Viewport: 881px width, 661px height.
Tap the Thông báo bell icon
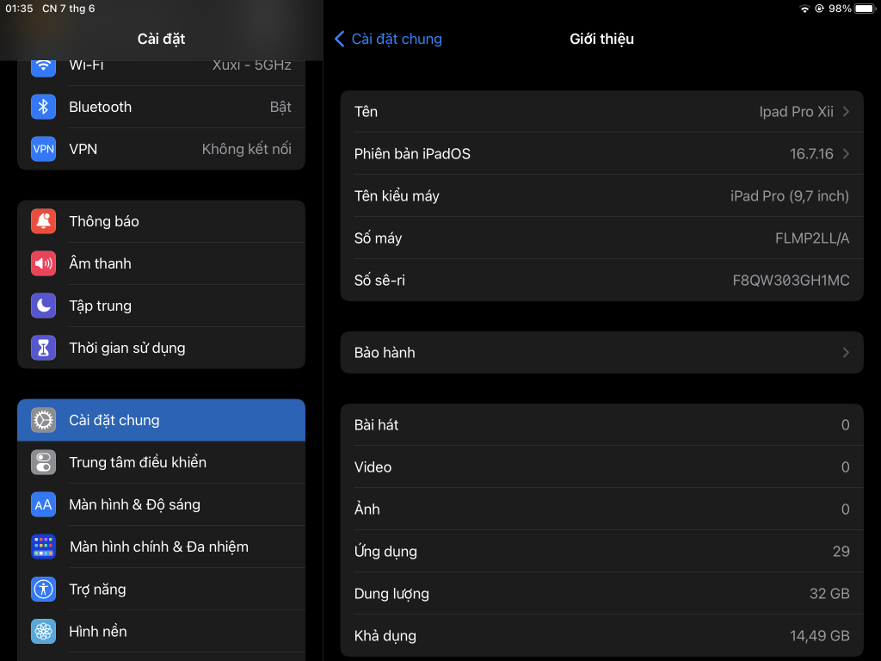(x=43, y=221)
